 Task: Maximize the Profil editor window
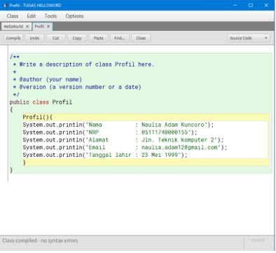point(251,5)
